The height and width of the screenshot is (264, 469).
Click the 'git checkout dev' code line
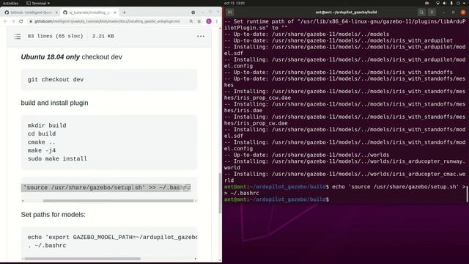click(x=56, y=80)
